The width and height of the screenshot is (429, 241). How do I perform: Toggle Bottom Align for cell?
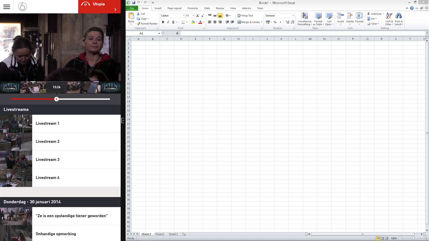pyautogui.click(x=220, y=15)
